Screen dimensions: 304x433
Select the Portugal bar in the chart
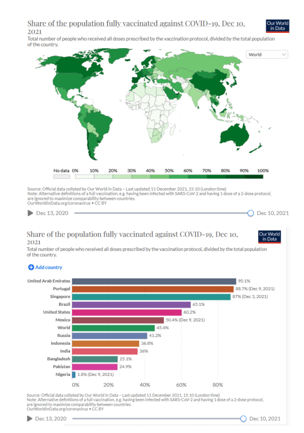coord(153,289)
